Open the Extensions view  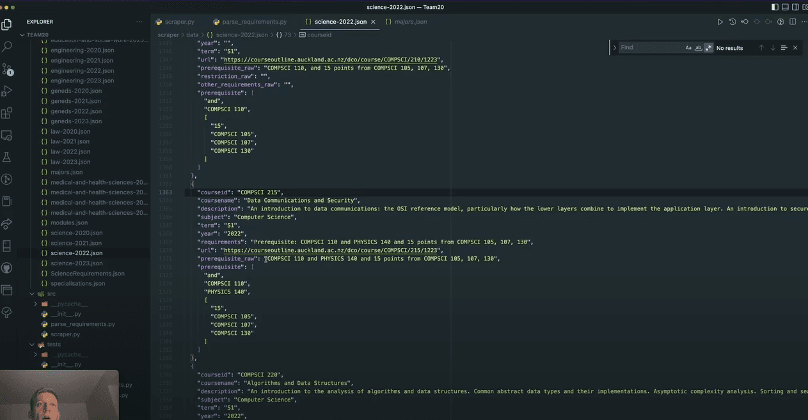[7, 113]
